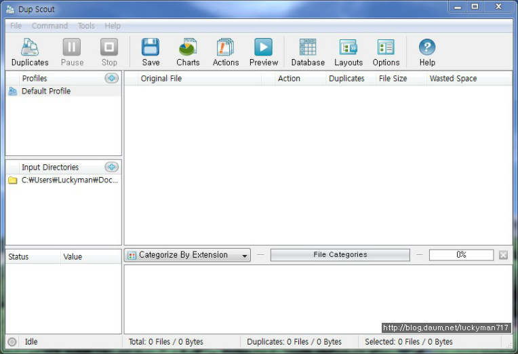Open the File menu
The image size is (518, 354).
[16, 26]
